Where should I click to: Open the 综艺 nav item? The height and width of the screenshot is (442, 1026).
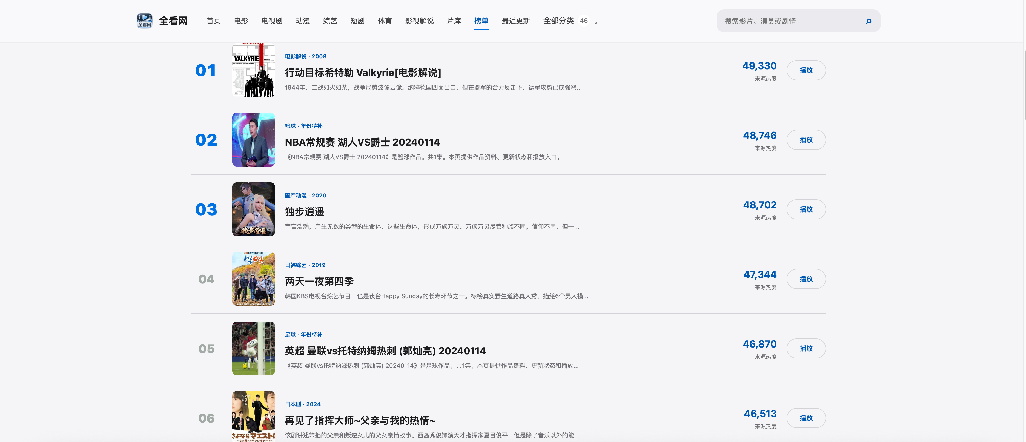(x=330, y=21)
